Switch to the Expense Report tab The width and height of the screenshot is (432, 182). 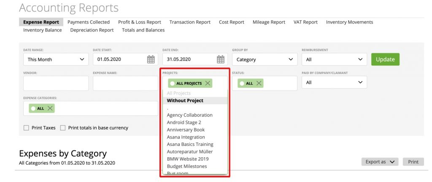click(x=41, y=22)
